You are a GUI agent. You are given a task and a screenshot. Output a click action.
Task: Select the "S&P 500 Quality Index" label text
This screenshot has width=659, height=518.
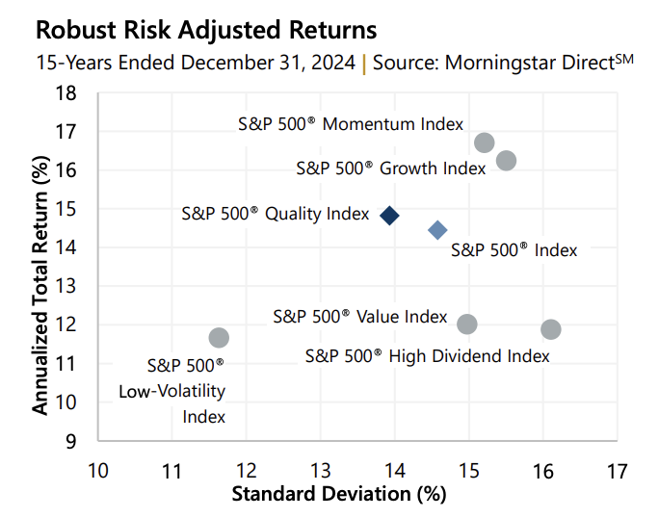(x=276, y=214)
